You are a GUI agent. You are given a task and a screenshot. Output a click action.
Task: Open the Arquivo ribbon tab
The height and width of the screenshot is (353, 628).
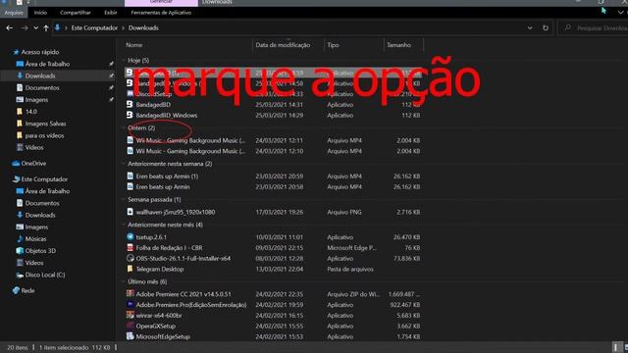14,13
